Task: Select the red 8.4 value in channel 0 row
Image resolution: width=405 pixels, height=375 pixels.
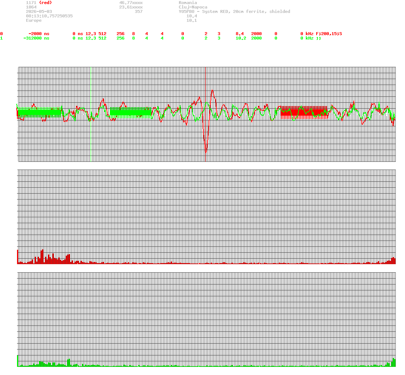Action: (x=239, y=34)
